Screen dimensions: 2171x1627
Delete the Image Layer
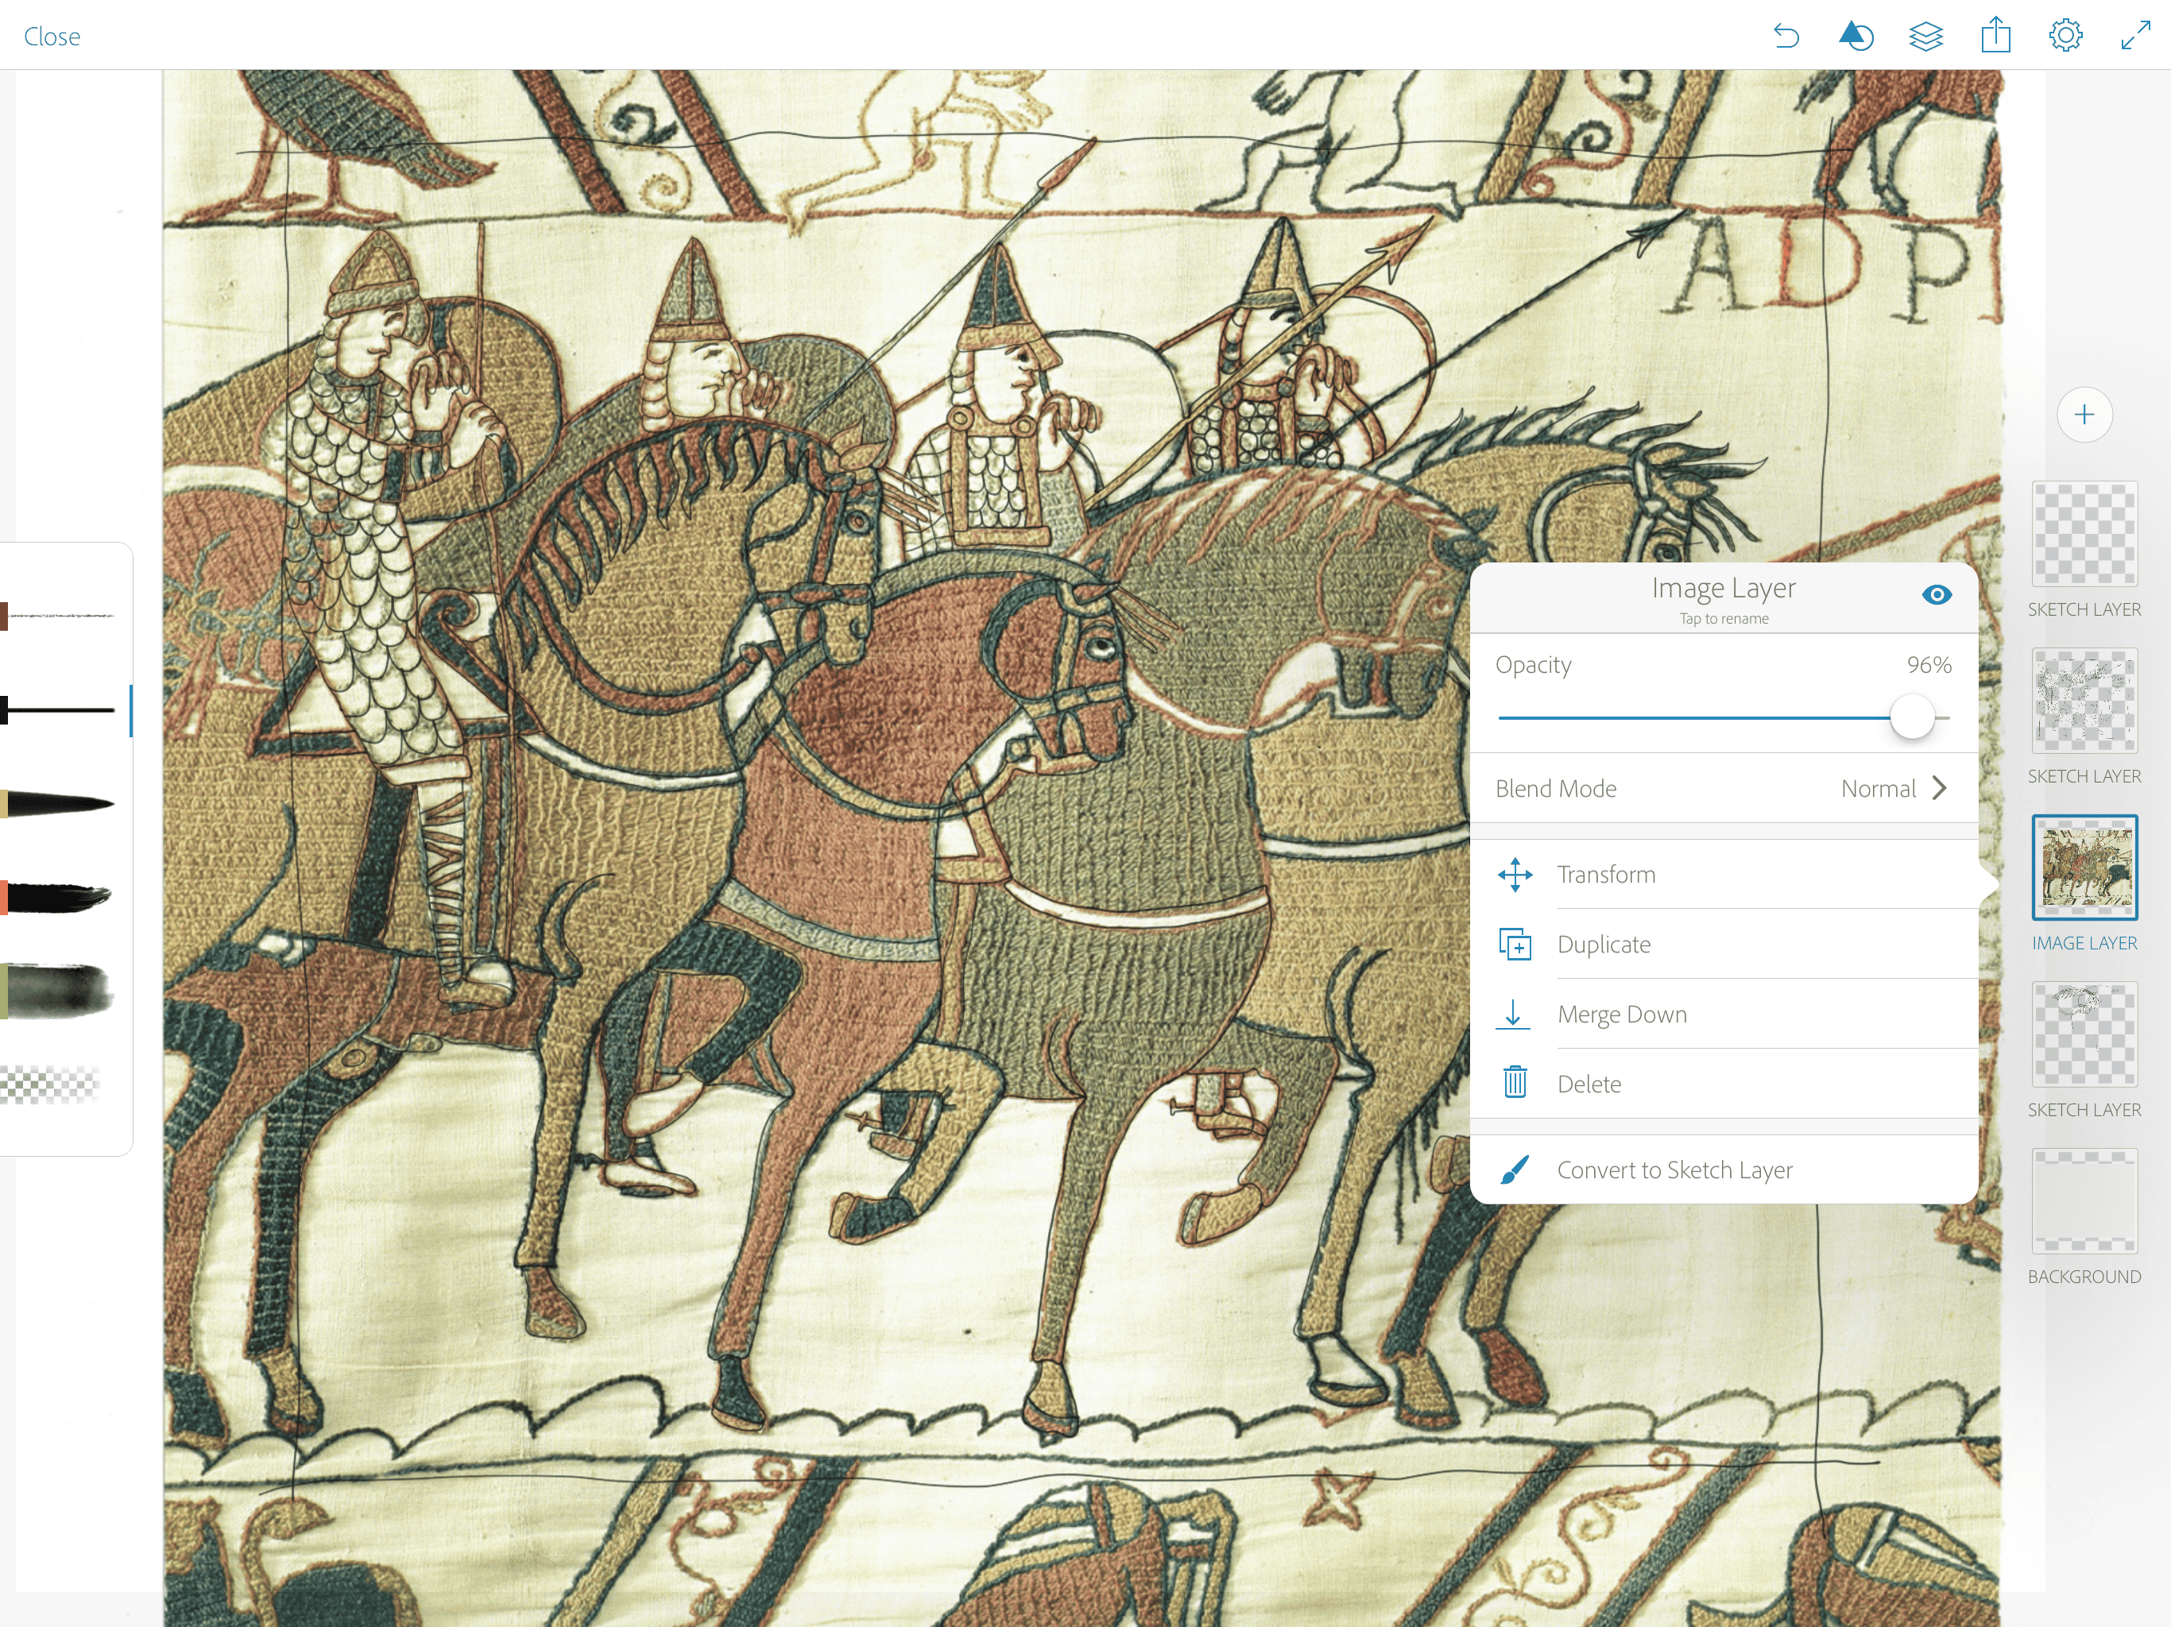[x=1724, y=1084]
